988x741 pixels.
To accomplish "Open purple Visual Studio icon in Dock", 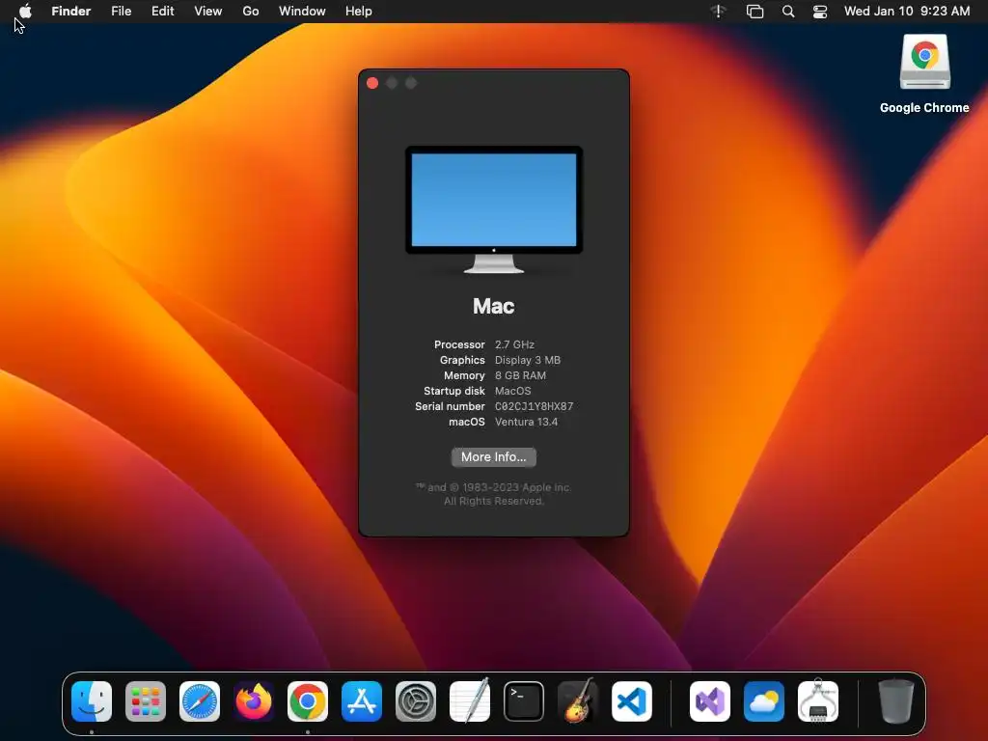I will (x=710, y=701).
